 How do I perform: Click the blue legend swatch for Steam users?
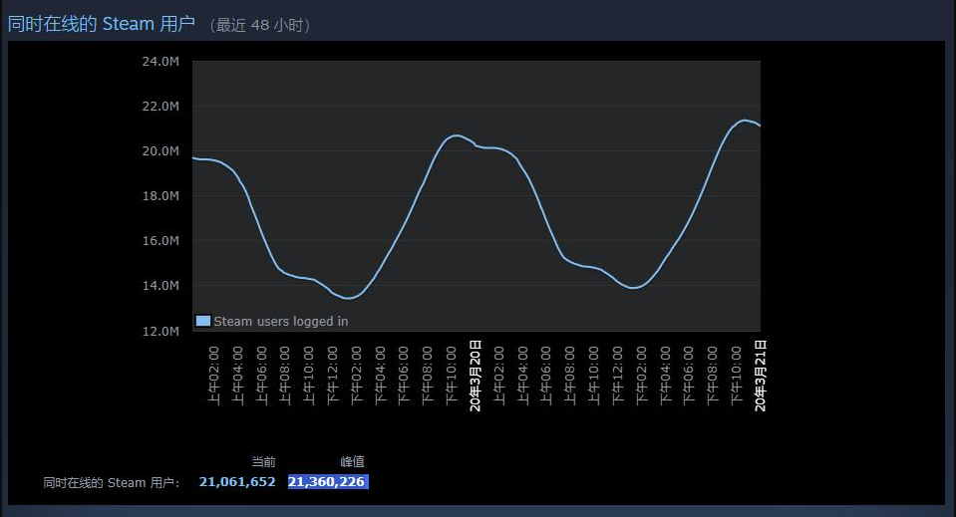[x=203, y=321]
